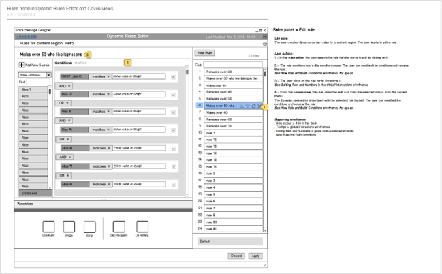
Task: Select the rule named rule 80
Action: tap(234, 222)
